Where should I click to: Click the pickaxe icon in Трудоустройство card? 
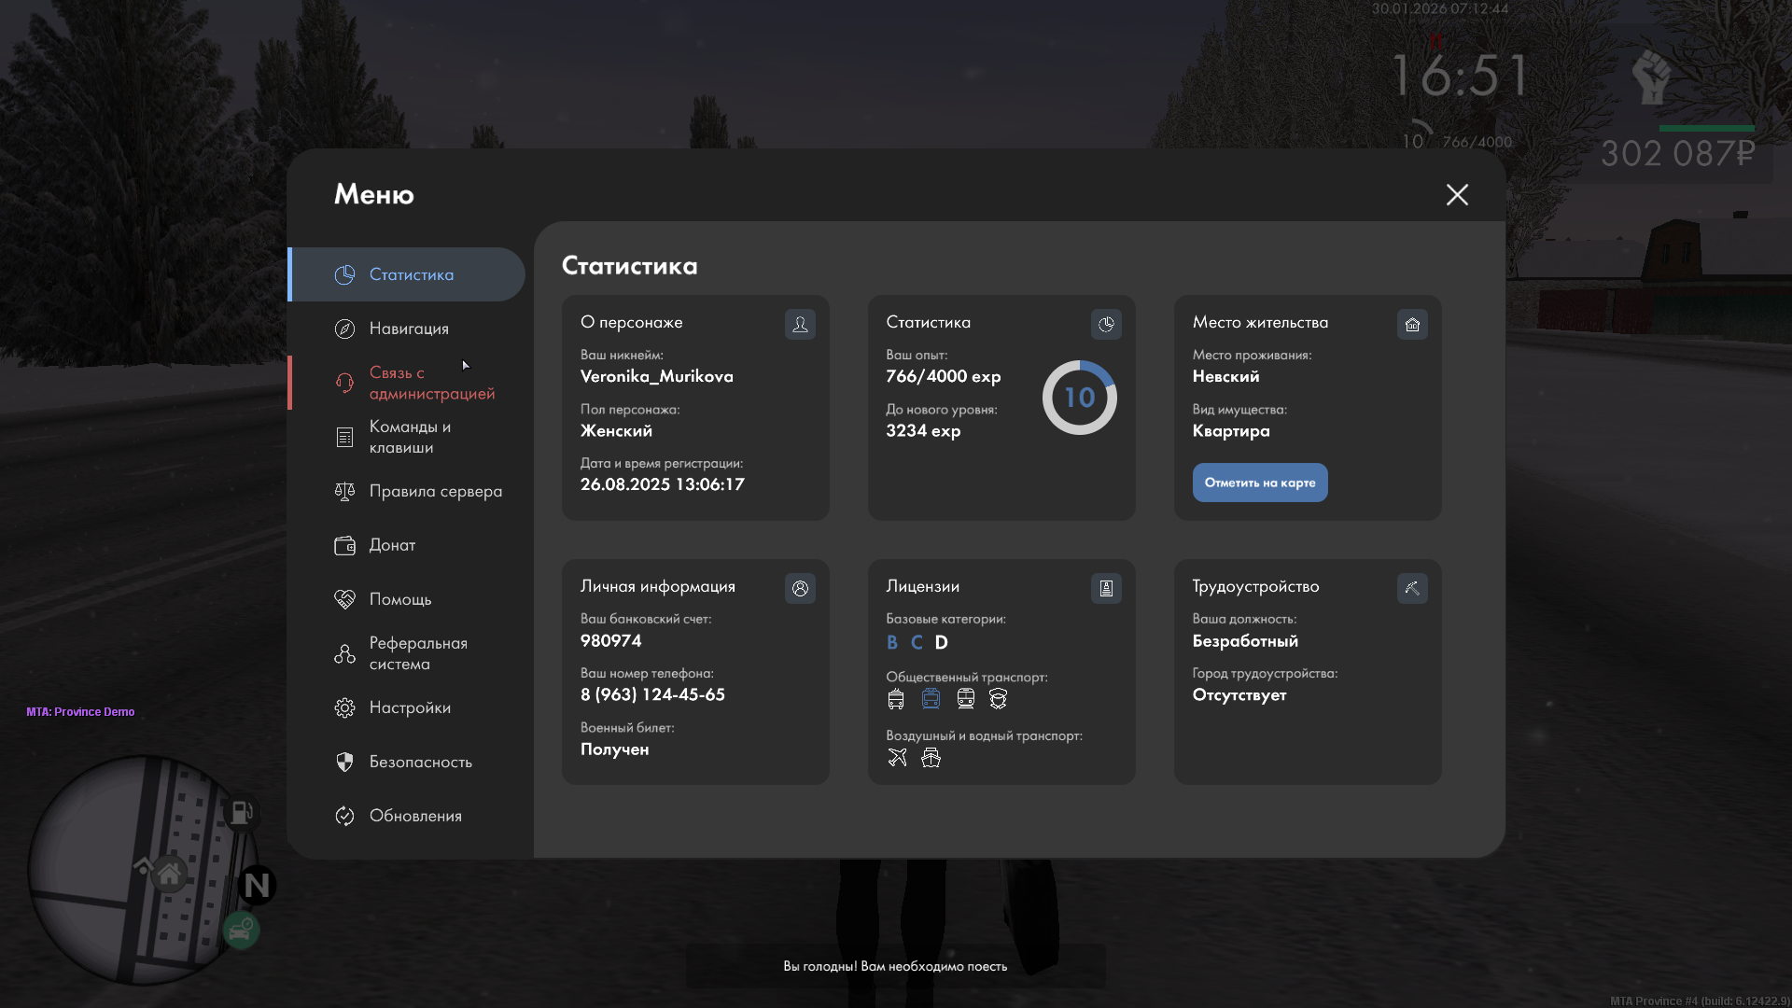(1412, 588)
